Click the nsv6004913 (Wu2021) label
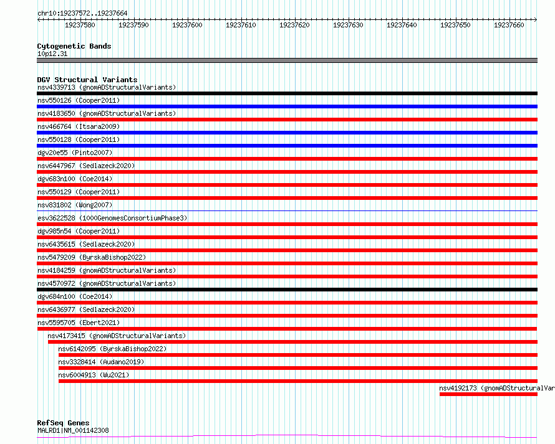 tap(94, 375)
